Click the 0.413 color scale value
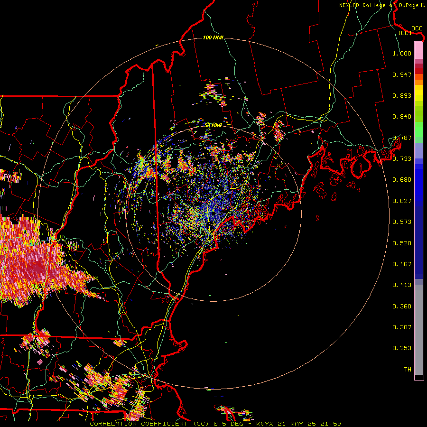This screenshot has height=427, width=427. coord(402,285)
